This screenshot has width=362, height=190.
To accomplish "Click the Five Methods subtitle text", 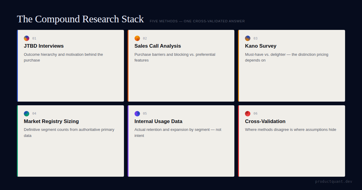I will pos(197,21).
